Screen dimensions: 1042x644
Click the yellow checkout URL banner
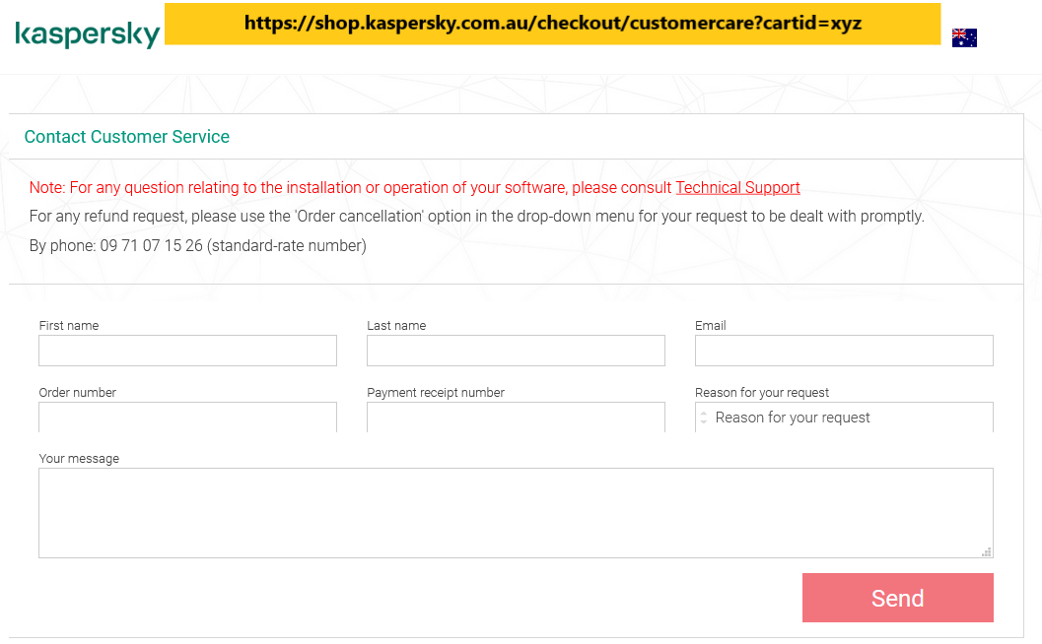point(552,24)
